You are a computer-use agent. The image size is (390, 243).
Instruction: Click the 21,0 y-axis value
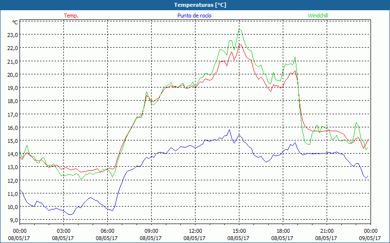click(x=13, y=61)
